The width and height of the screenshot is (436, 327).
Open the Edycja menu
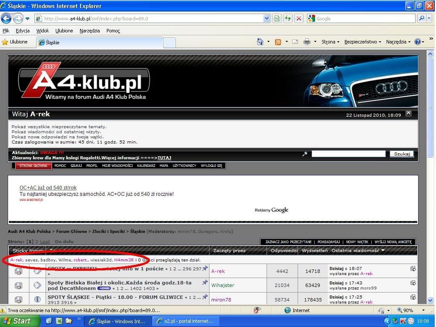coord(23,31)
